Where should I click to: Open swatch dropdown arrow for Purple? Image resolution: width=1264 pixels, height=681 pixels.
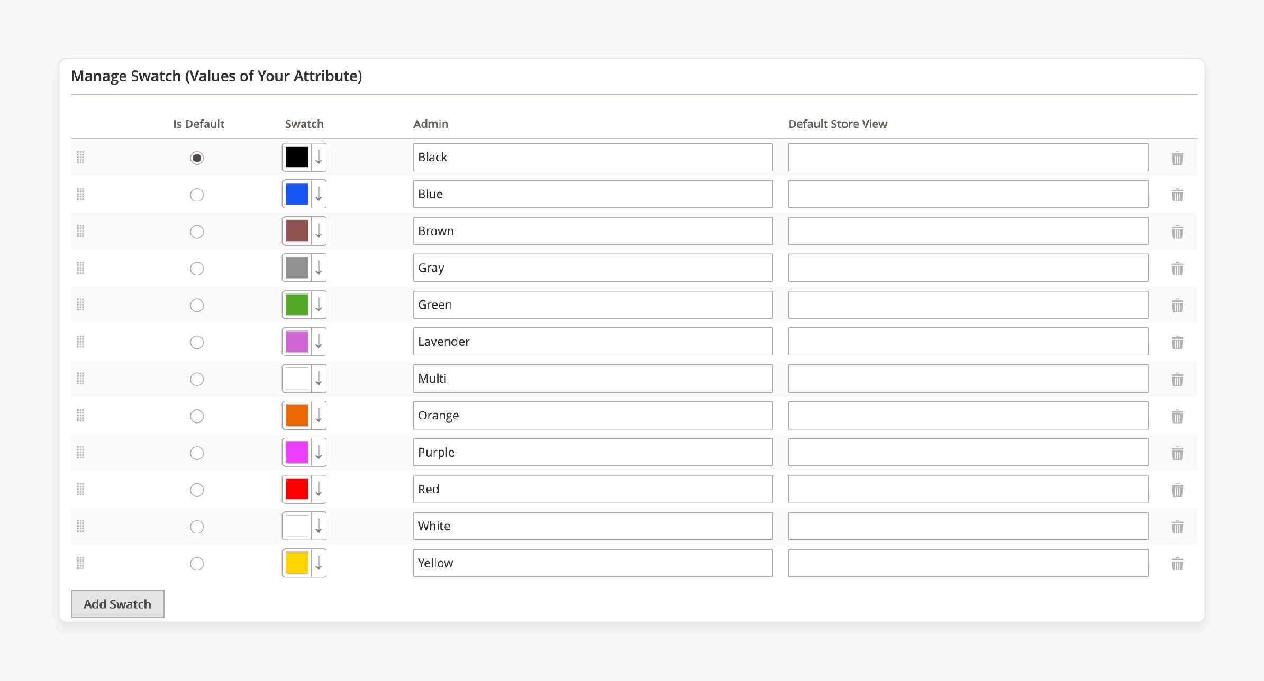(319, 452)
